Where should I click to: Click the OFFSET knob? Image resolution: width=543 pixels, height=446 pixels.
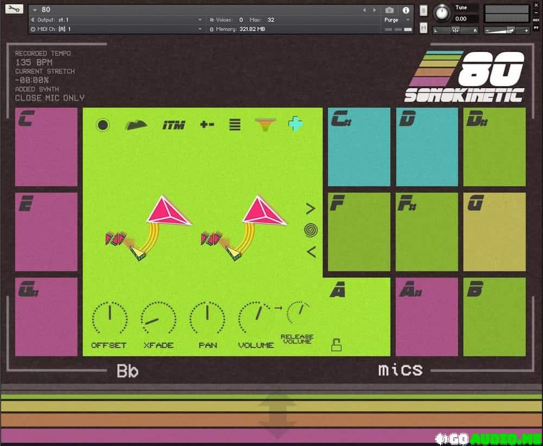tap(110, 318)
